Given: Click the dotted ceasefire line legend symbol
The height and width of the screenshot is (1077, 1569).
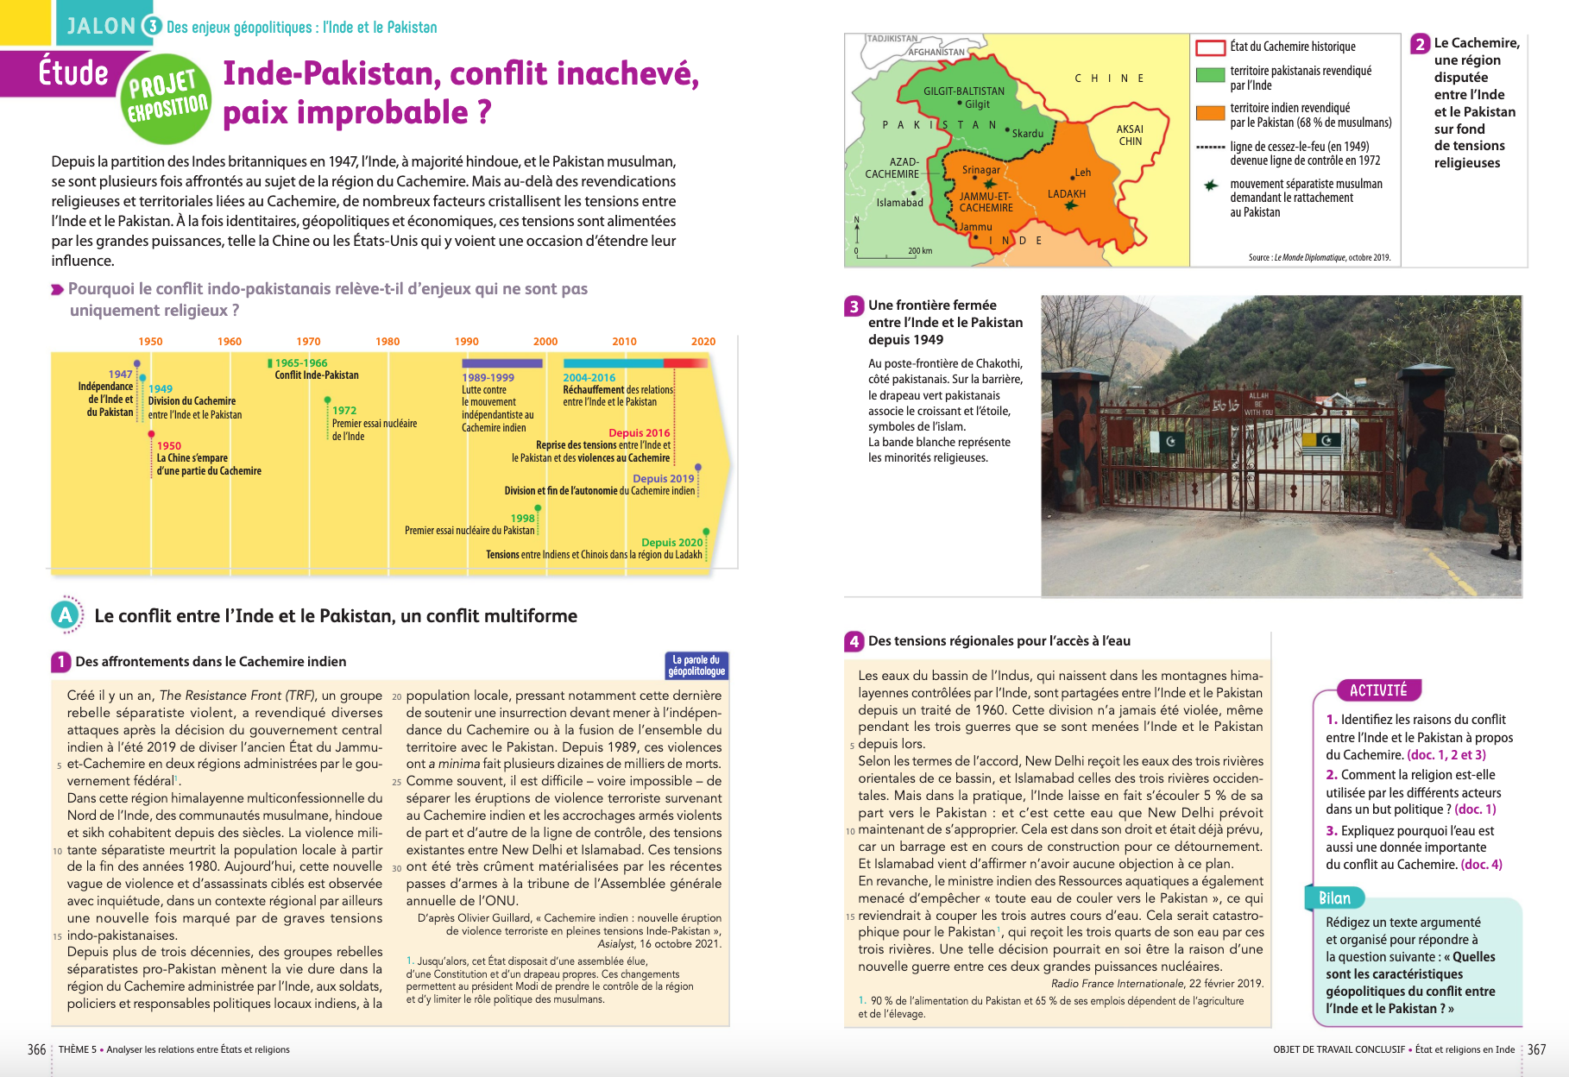Looking at the screenshot, I should pos(1211,148).
